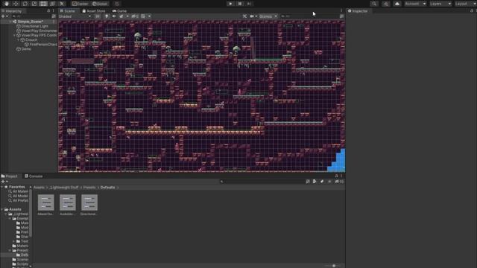Toggle scene lighting bulb icon
Viewport: 477px width, 268px height.
coord(107,16)
